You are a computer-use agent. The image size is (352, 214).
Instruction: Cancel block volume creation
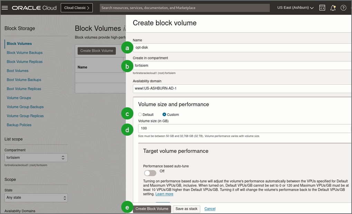(x=211, y=208)
